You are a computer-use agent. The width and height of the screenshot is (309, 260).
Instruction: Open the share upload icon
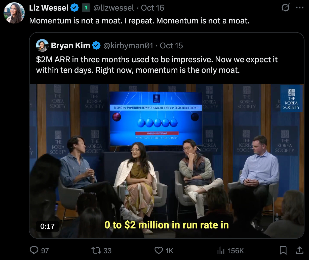click(299, 250)
